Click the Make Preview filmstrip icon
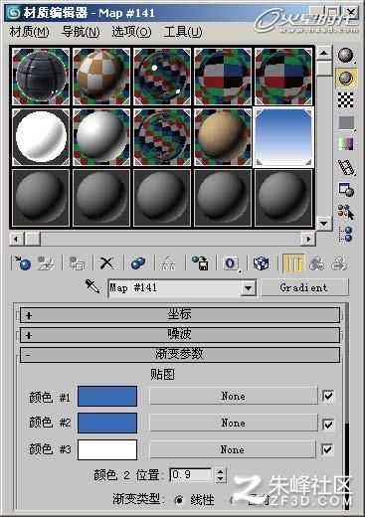 pos(346,167)
